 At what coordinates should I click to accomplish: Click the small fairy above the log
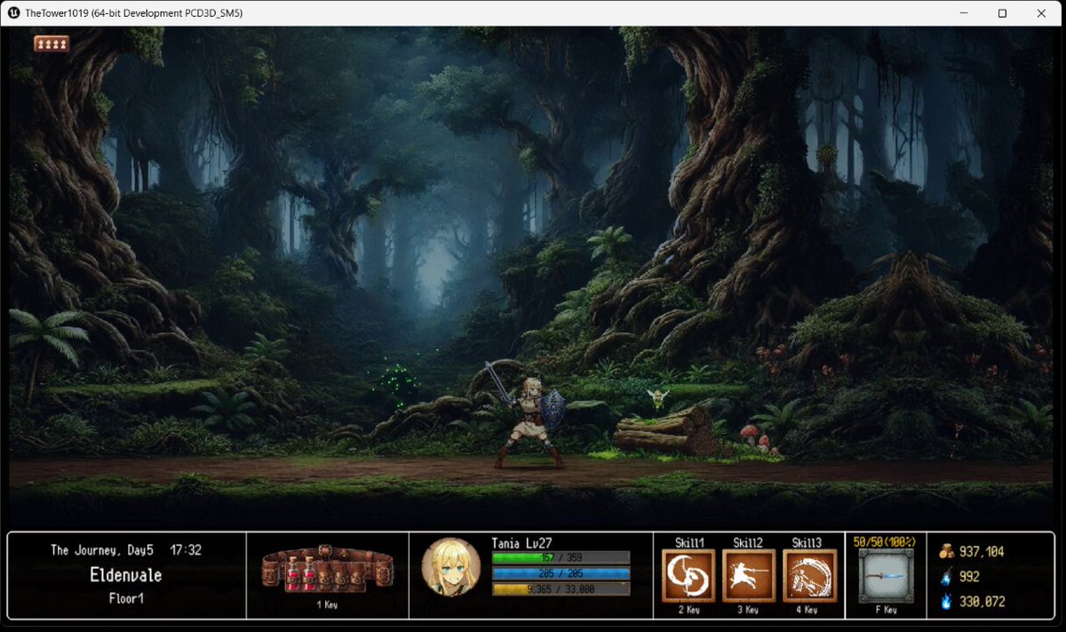pos(657,399)
